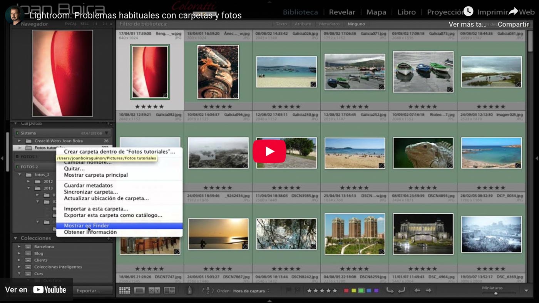This screenshot has width=539, height=303.
Task: Open the Mapa module tab
Action: (376, 12)
